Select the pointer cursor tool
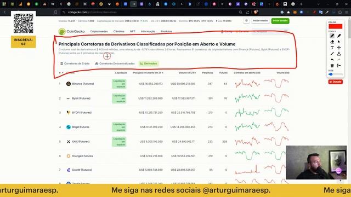Screen dimensions: 351x197 click(339, 42)
